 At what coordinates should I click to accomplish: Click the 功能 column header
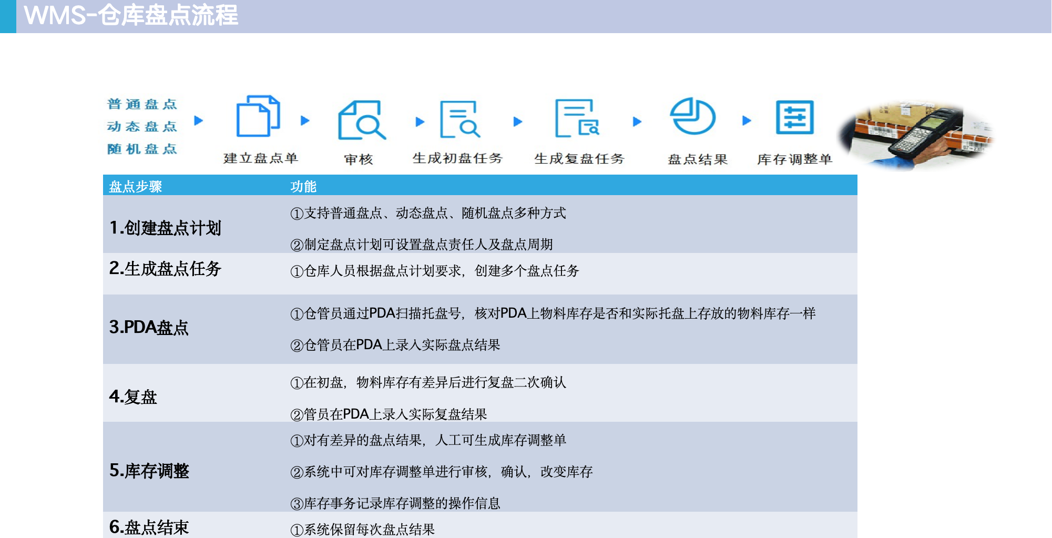tap(303, 187)
